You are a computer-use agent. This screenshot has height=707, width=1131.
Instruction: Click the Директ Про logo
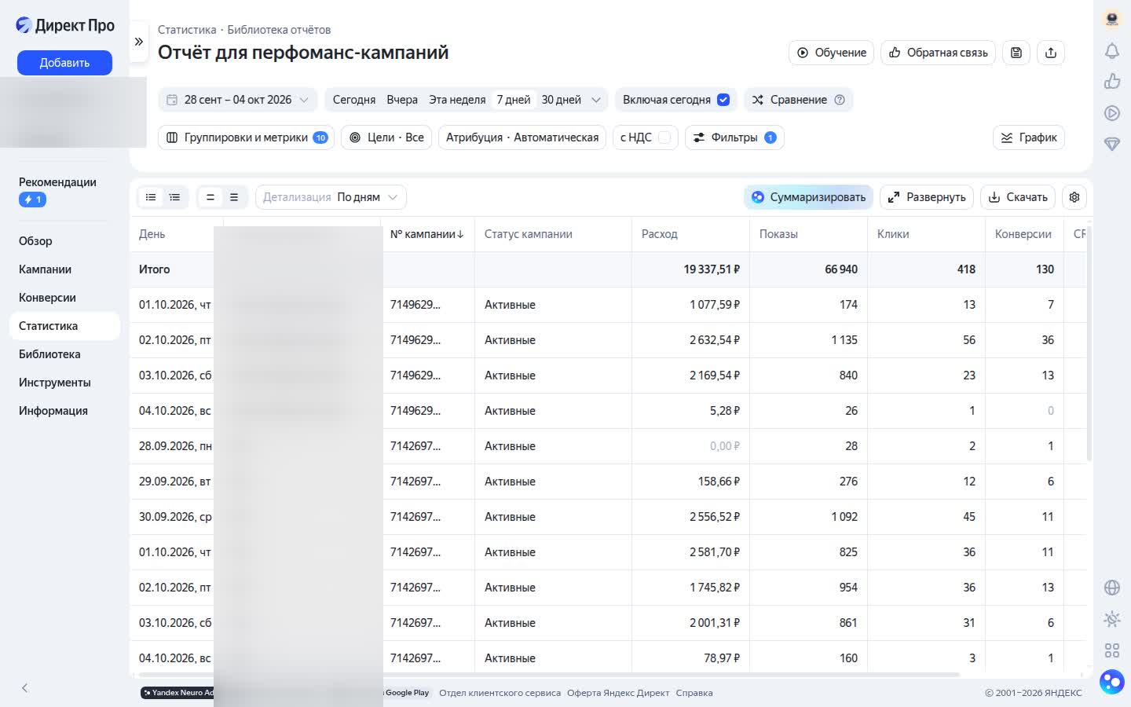pyautogui.click(x=65, y=25)
